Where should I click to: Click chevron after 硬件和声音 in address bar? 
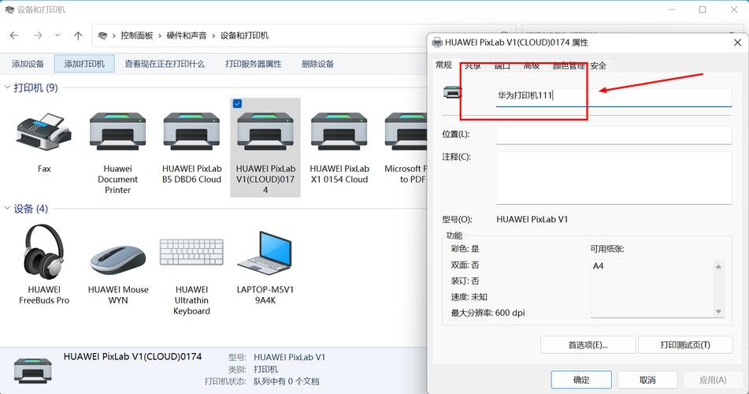click(x=213, y=36)
